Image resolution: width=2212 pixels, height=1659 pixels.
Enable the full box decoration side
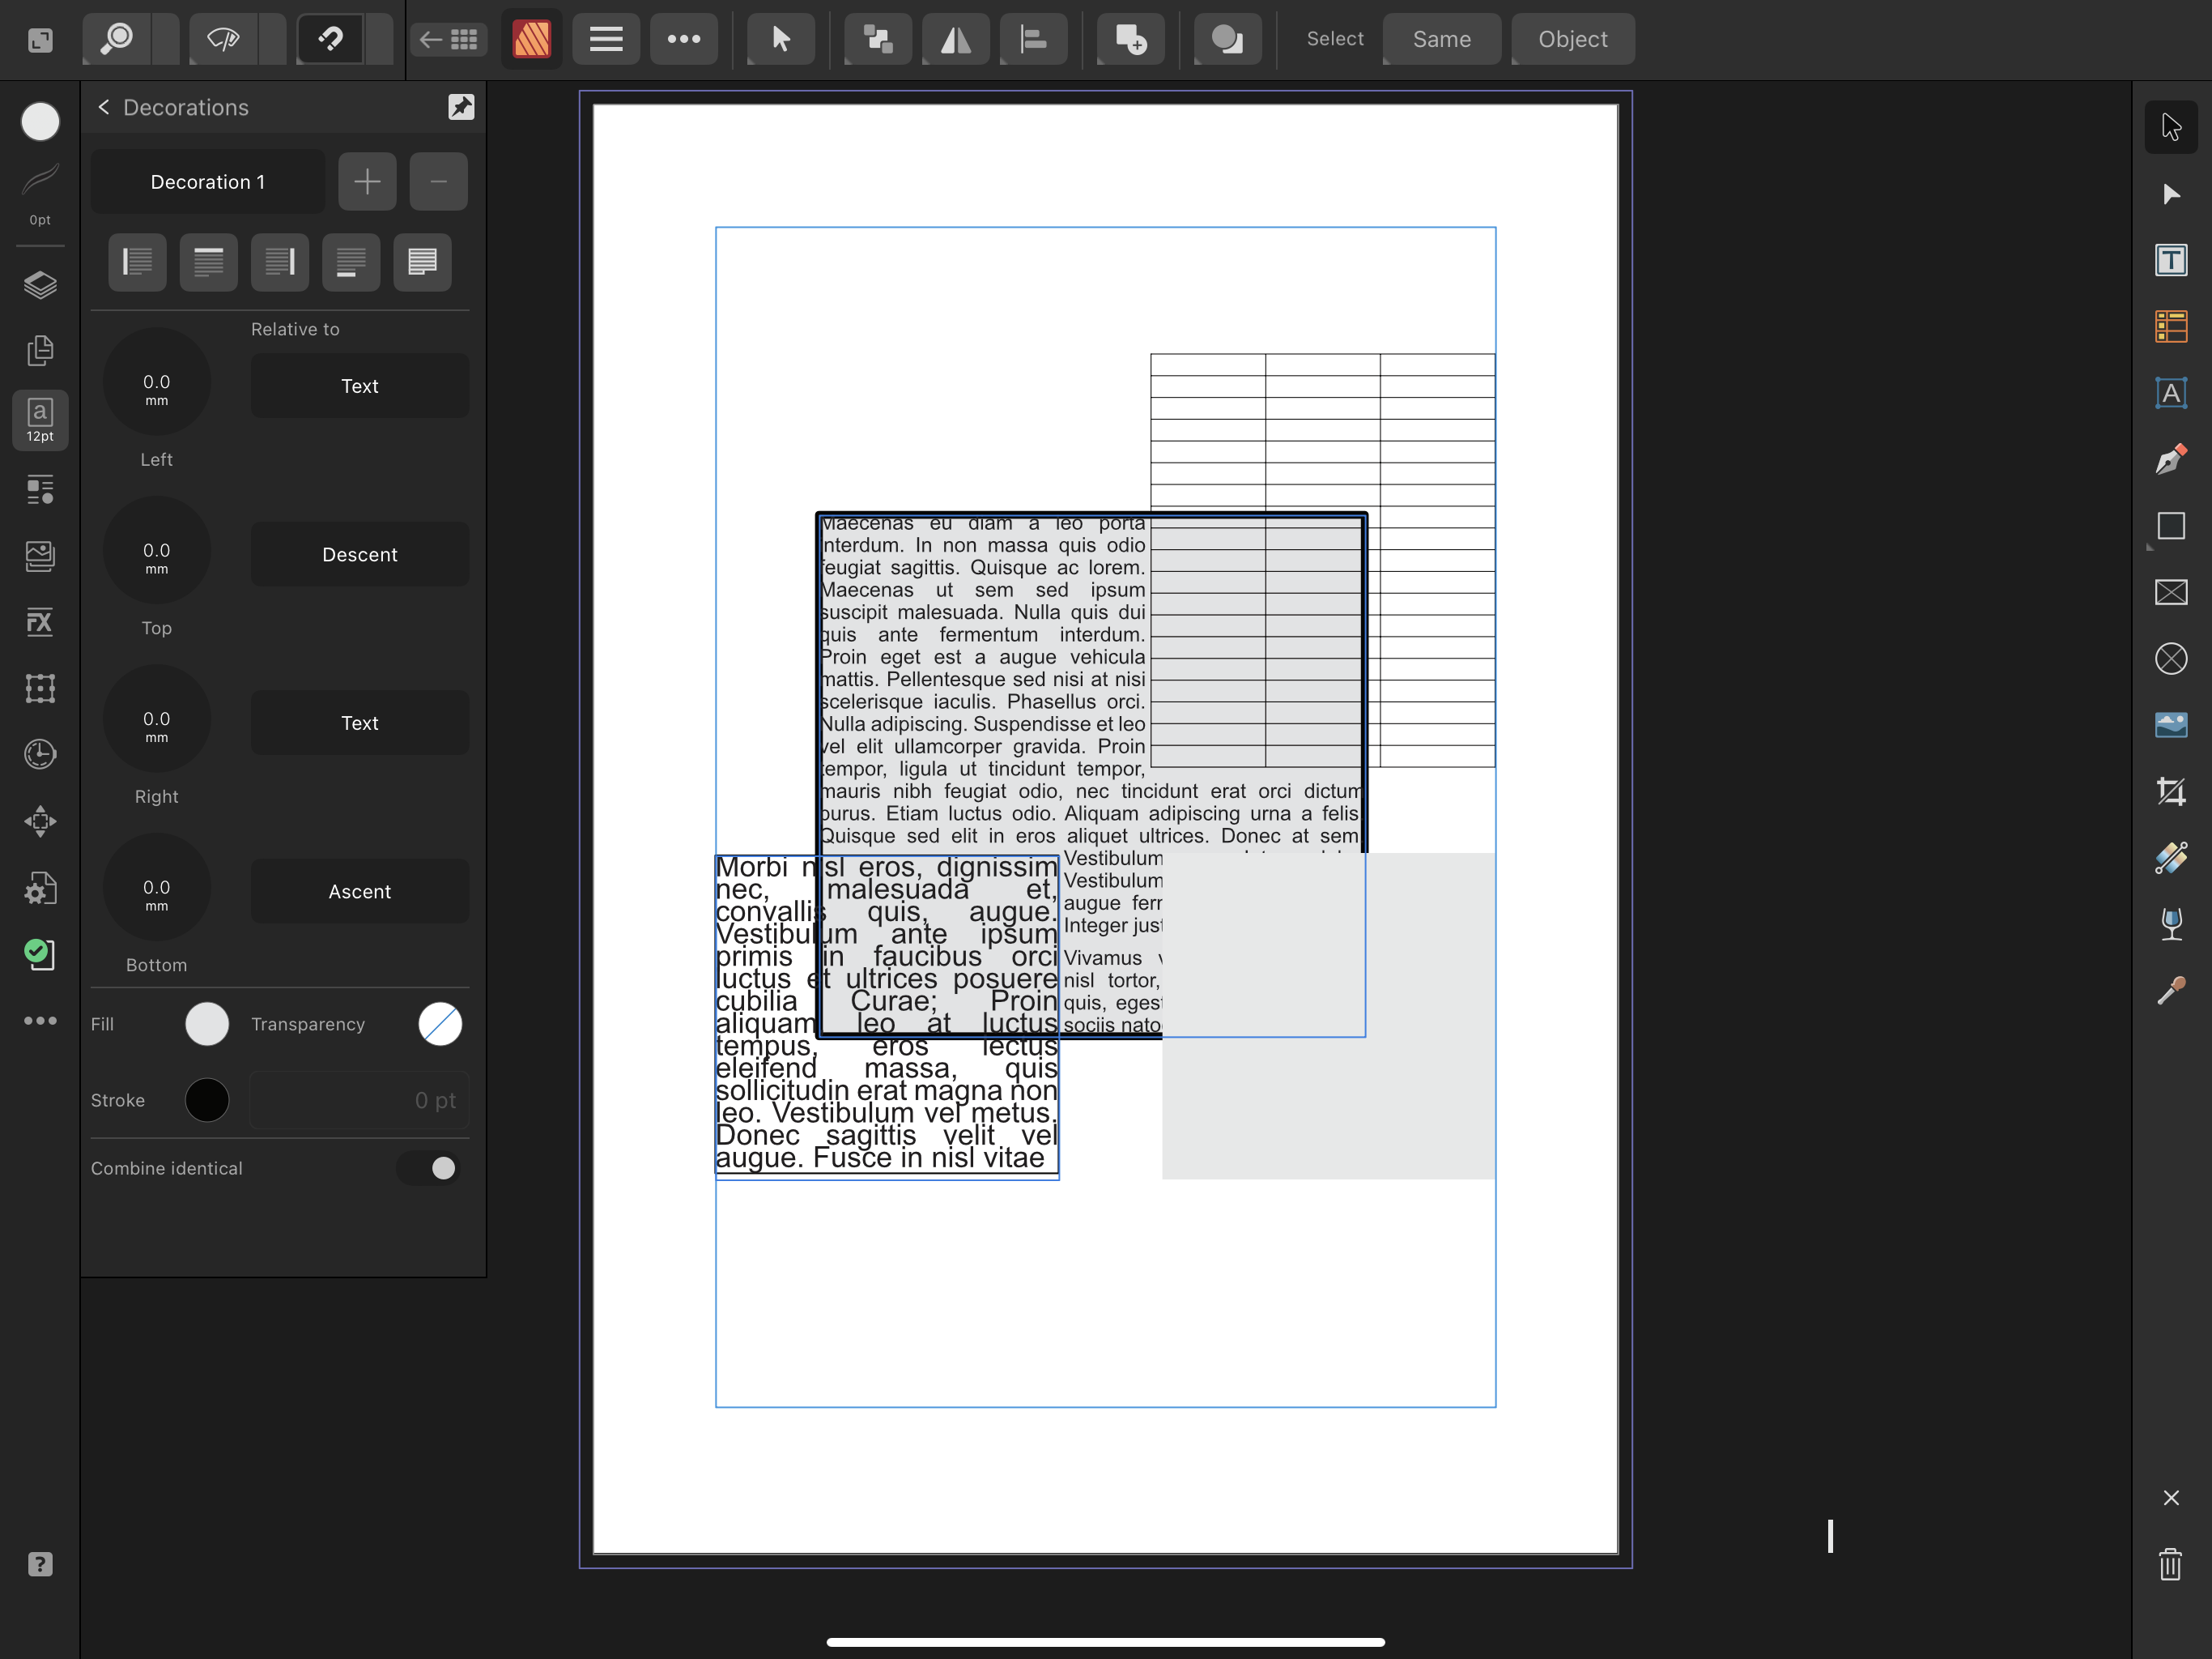pyautogui.click(x=422, y=262)
